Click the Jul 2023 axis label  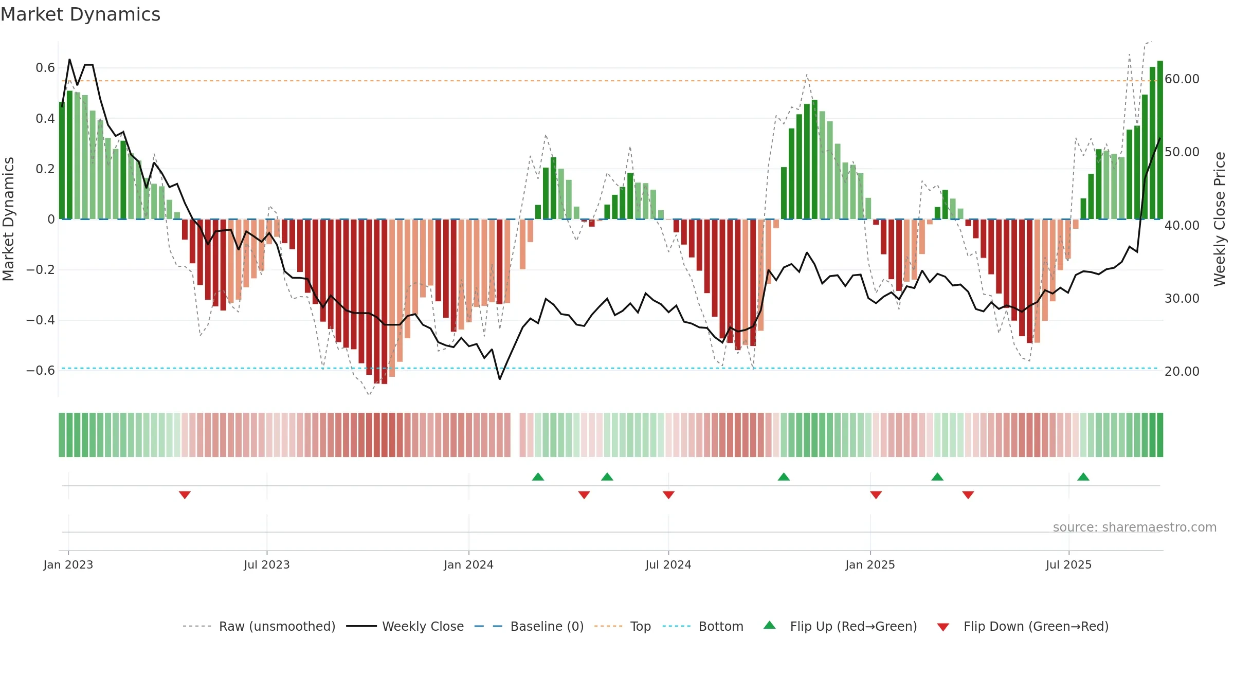pyautogui.click(x=267, y=564)
